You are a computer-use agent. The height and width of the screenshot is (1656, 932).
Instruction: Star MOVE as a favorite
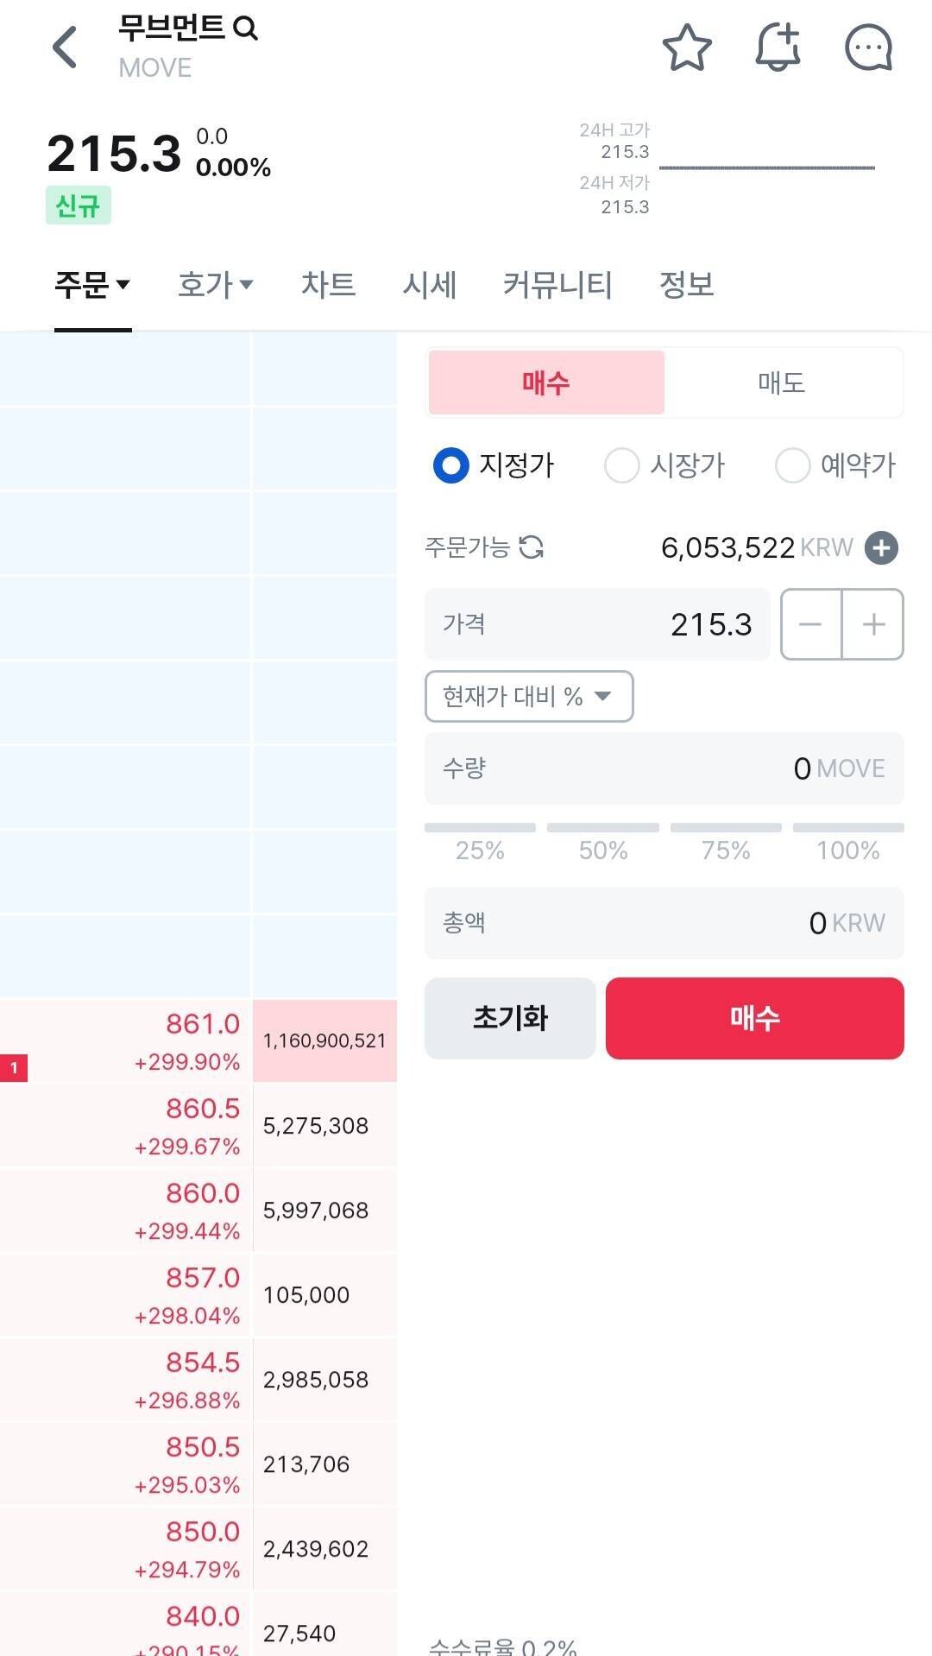click(688, 49)
